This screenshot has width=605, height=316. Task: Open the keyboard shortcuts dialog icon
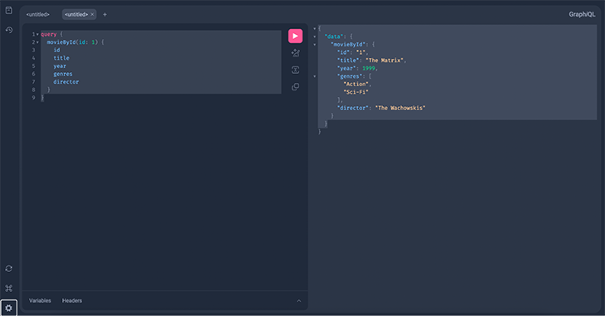(9, 288)
